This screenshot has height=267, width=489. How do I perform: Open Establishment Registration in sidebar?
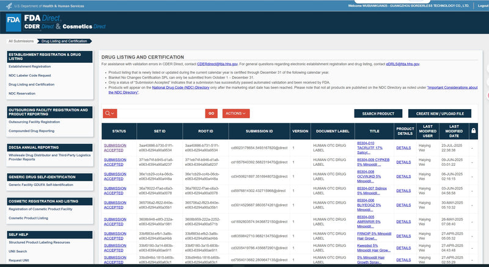pyautogui.click(x=29, y=66)
